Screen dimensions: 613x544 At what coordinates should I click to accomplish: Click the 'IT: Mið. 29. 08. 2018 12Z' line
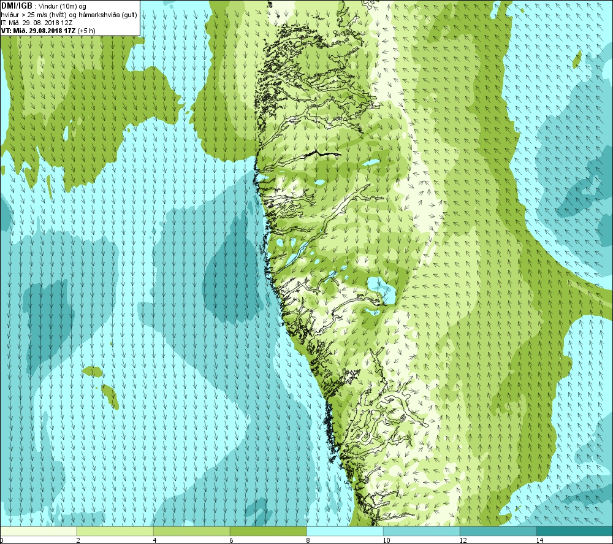[x=37, y=23]
